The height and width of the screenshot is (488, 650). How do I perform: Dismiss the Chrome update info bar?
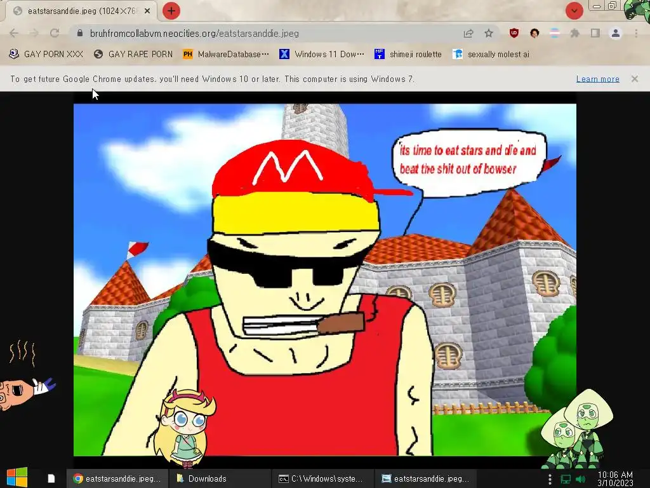(x=635, y=78)
